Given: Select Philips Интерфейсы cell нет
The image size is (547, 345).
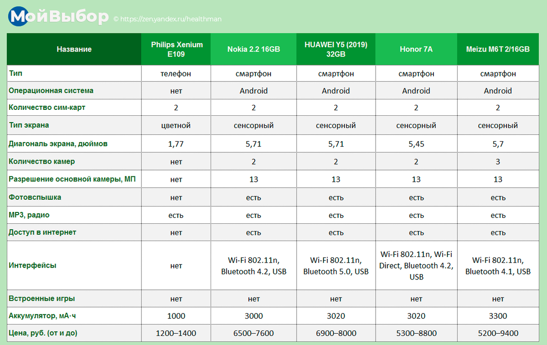Looking at the screenshot, I should (176, 266).
